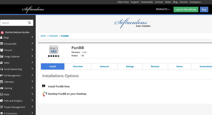The height and width of the screenshot is (115, 212).
Task: Click Install PunBB Now link
Action: (x=59, y=86)
